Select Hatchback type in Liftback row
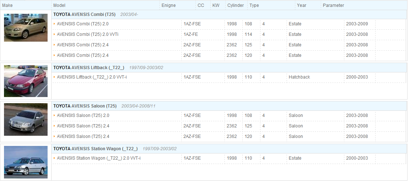 click(x=299, y=77)
